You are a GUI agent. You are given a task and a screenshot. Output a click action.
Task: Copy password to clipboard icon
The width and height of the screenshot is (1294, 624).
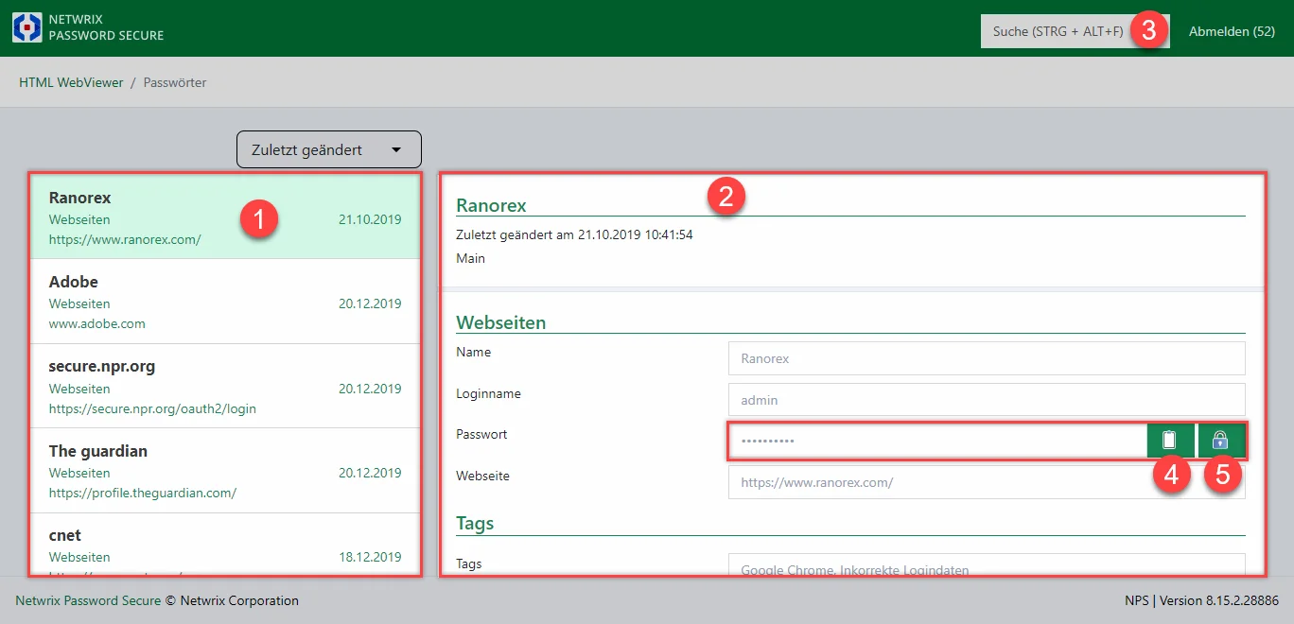click(x=1170, y=441)
